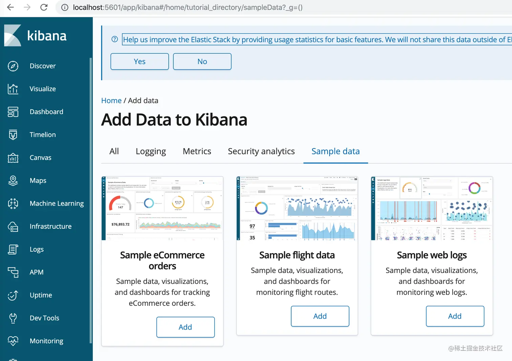Select the Logging tab

(x=151, y=151)
